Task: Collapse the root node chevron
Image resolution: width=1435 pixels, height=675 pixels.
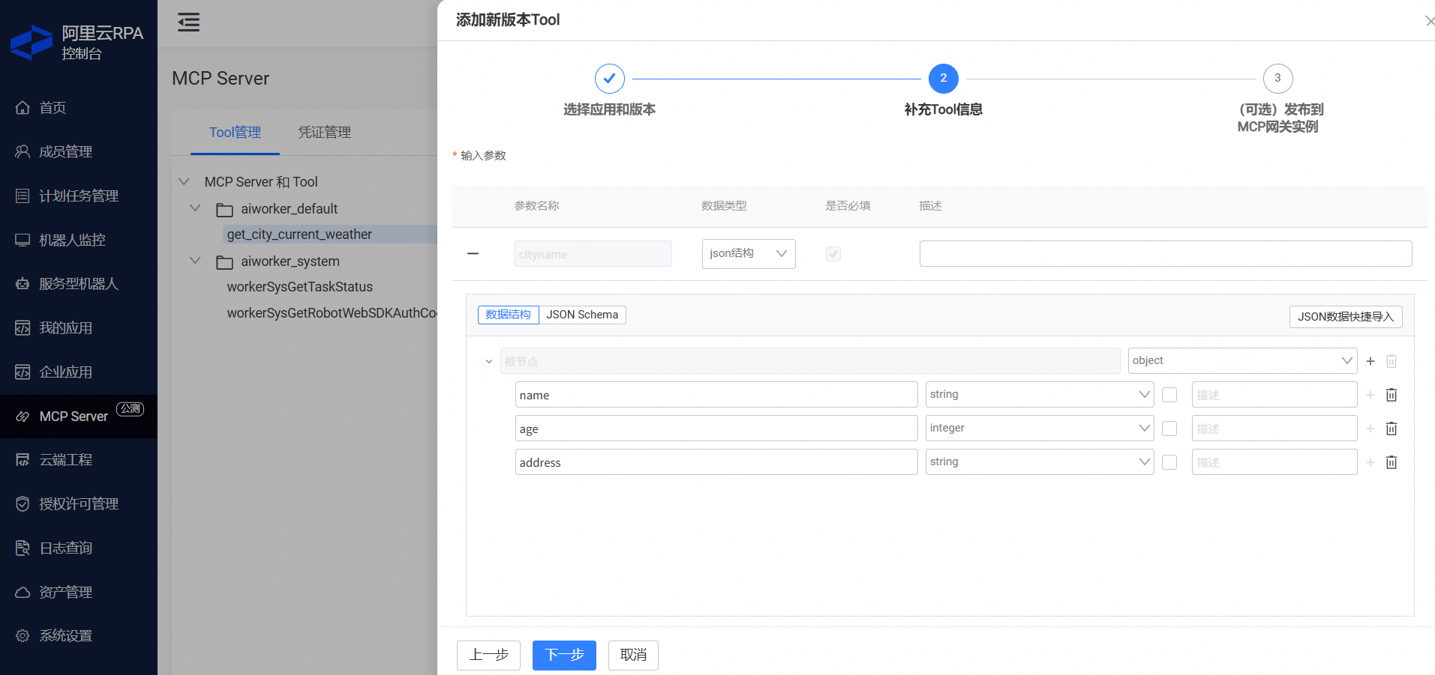Action: (x=489, y=361)
